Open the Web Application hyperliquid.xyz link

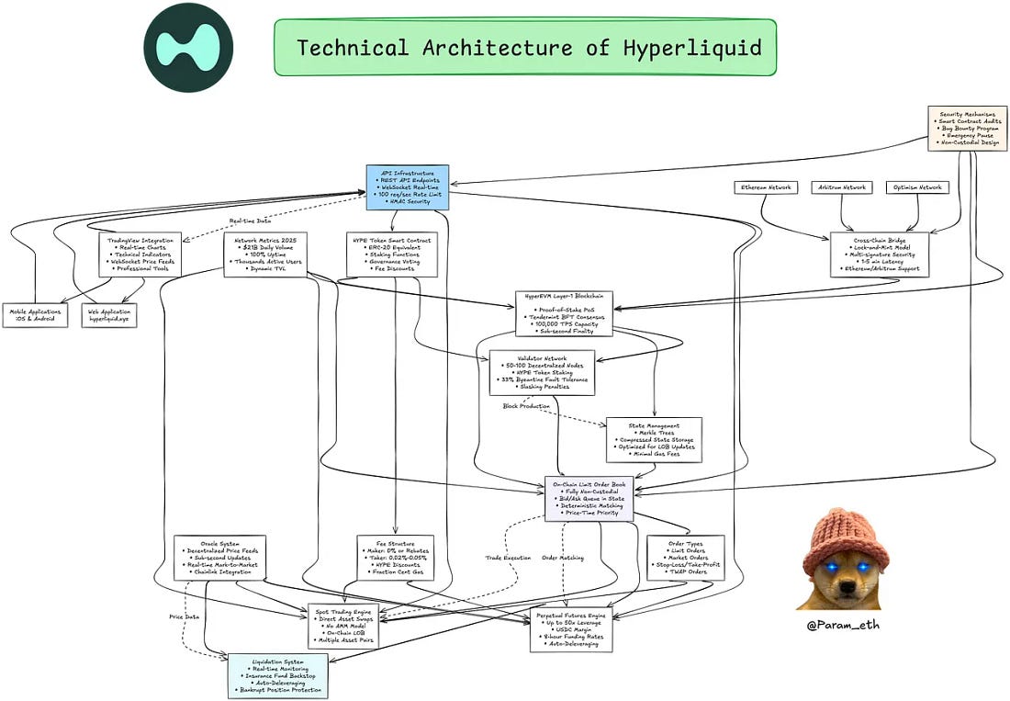[109, 315]
